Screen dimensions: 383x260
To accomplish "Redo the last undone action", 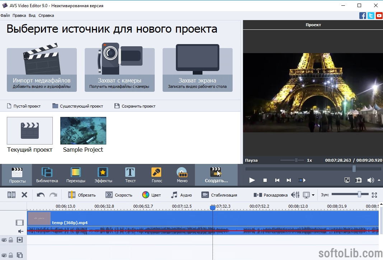I will (53, 195).
